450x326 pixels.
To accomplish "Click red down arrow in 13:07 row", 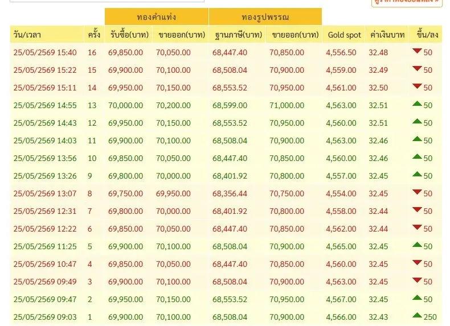I will tap(417, 192).
